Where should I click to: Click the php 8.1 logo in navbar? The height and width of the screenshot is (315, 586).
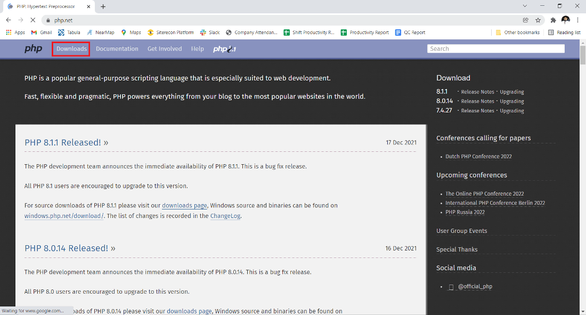point(225,49)
